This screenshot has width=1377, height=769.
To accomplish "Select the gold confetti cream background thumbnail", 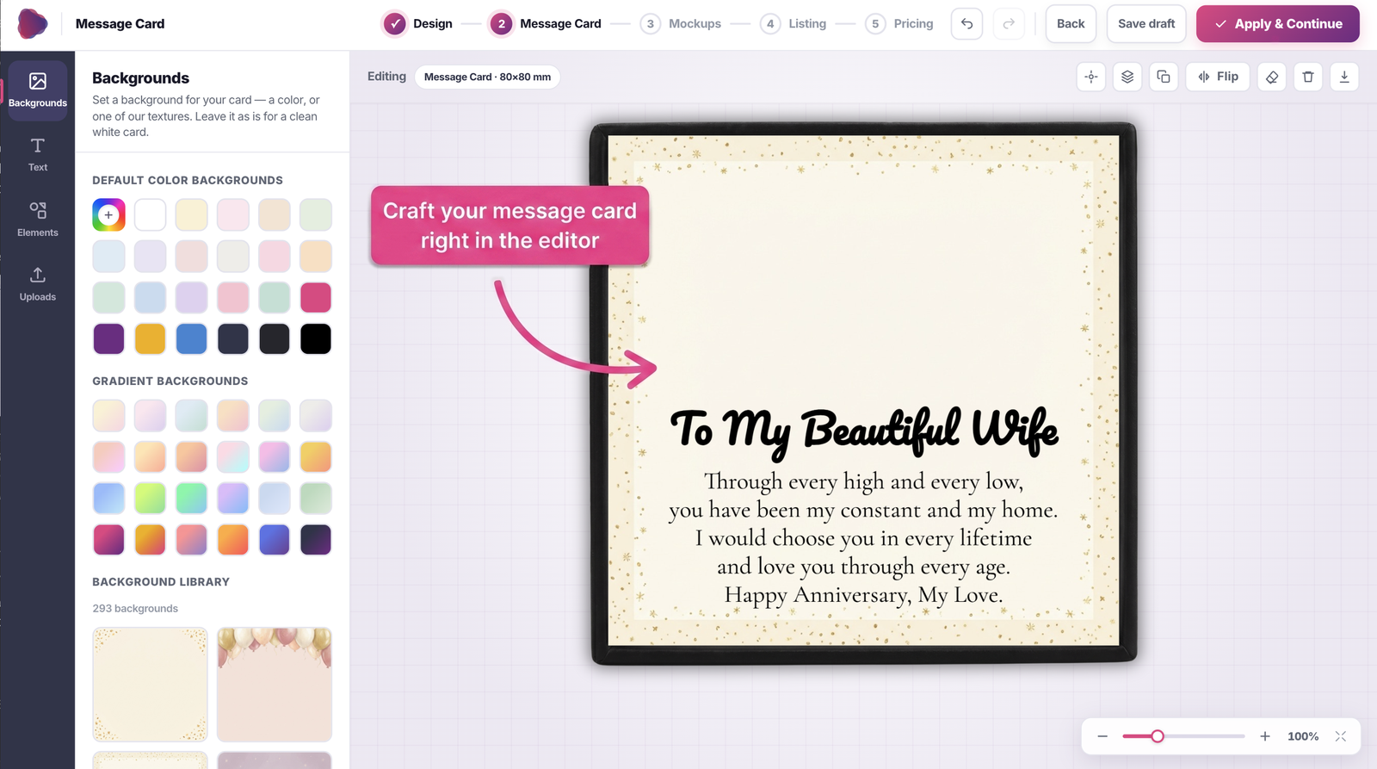I will click(150, 685).
